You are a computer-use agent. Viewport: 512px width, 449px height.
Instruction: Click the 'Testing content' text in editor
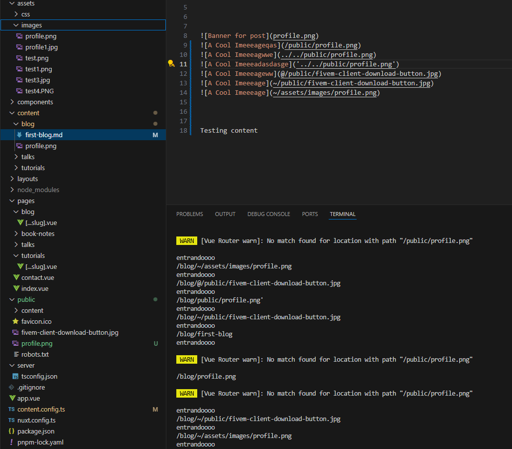pyautogui.click(x=229, y=131)
